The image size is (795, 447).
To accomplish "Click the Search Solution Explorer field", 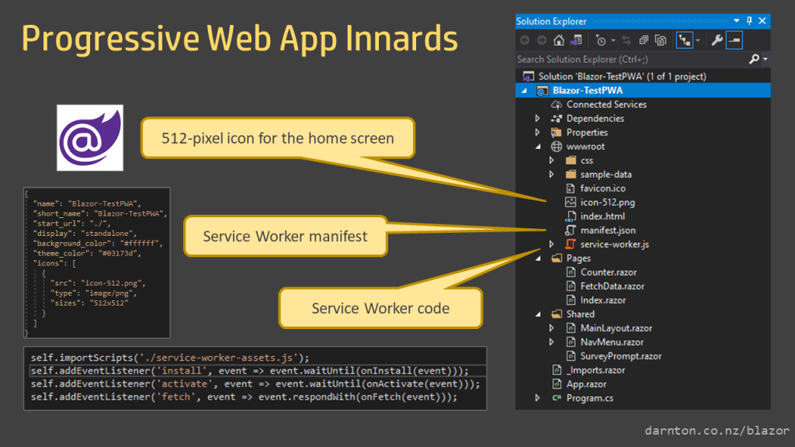I will [629, 59].
